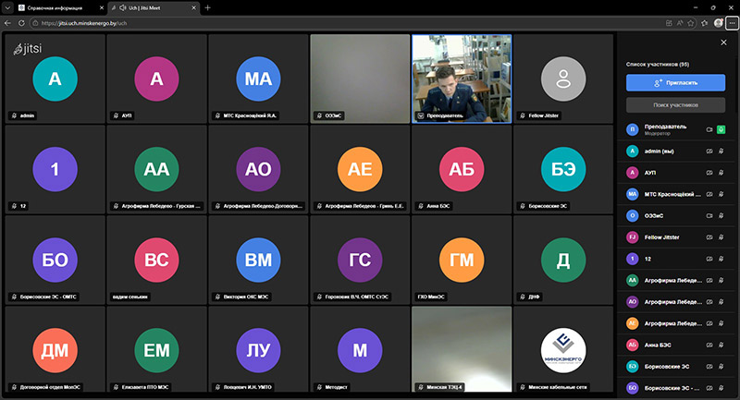This screenshot has width=740, height=400.
Task: Focus the Поиск участников search field
Action: point(674,105)
